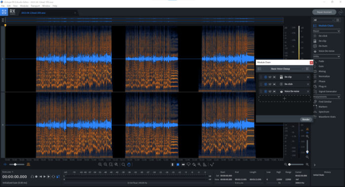Toggle loop playback in transport
The width and height of the screenshot is (345, 187).
(53, 177)
